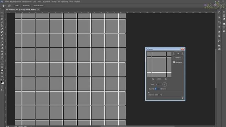The image size is (226, 127).
Task: Click the Emboss amount slider handle
Action: point(183,98)
